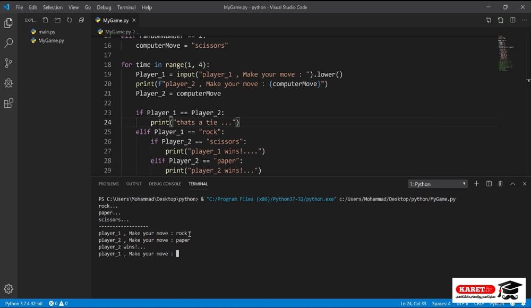Screen dimensions: 531x308
Task: Open the Search view in activity bar
Action: tap(8, 42)
